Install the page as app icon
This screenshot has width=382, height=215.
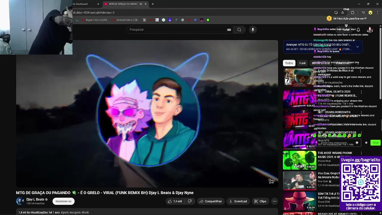click(336, 13)
